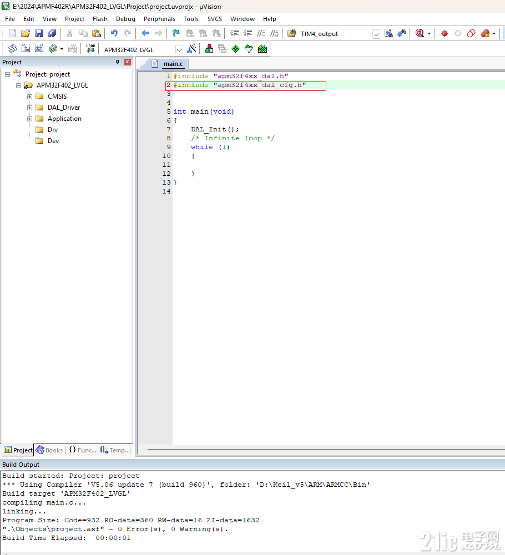Click in the TIM4_output search field
The height and width of the screenshot is (555, 505).
coord(336,34)
